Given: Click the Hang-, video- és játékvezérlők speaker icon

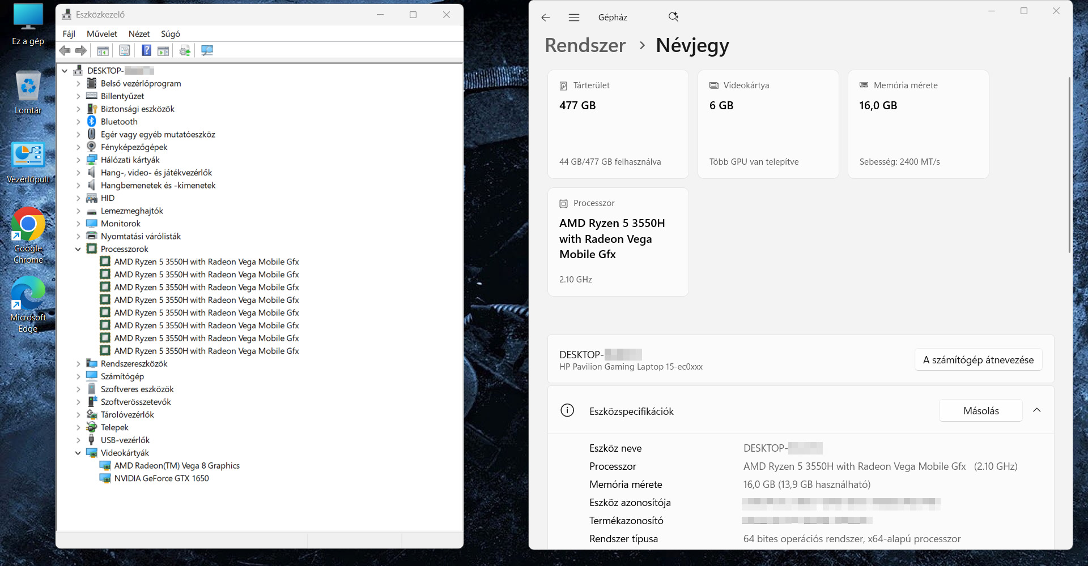Looking at the screenshot, I should tap(91, 173).
